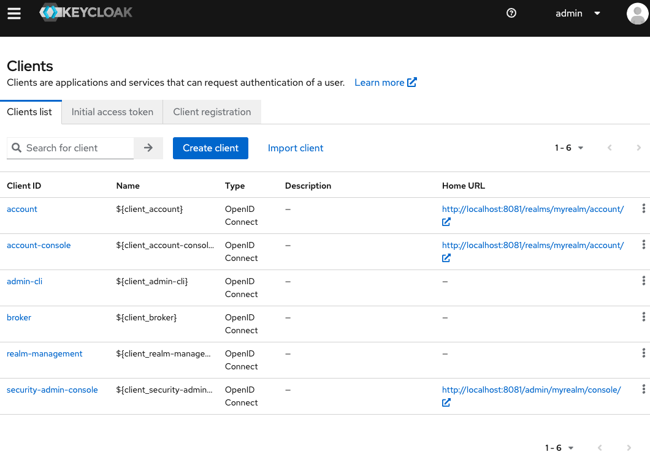Click external link icon in security-admin-console row
The height and width of the screenshot is (460, 650).
point(446,402)
